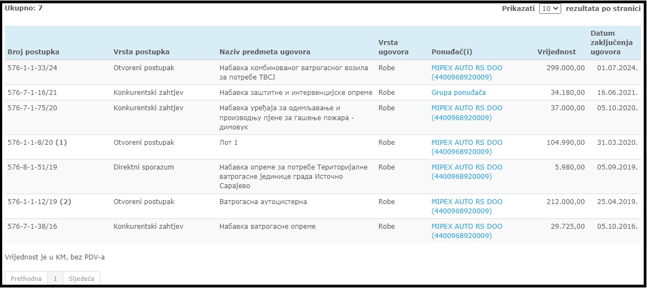Open MIPEX AUTO link for Ватрогасна аутоцистерна

[x=467, y=206]
